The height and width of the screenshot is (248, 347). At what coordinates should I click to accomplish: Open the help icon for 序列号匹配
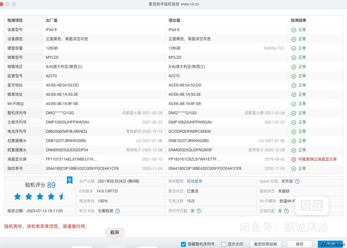click(x=199, y=211)
